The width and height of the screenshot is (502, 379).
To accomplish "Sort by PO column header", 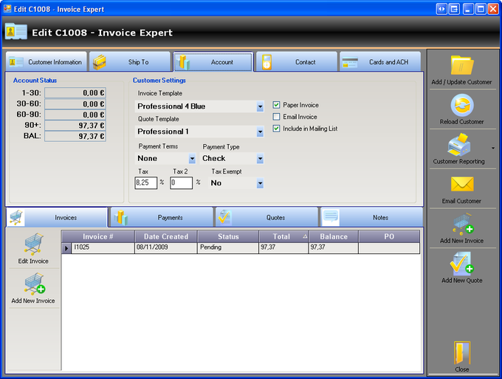I will point(389,236).
